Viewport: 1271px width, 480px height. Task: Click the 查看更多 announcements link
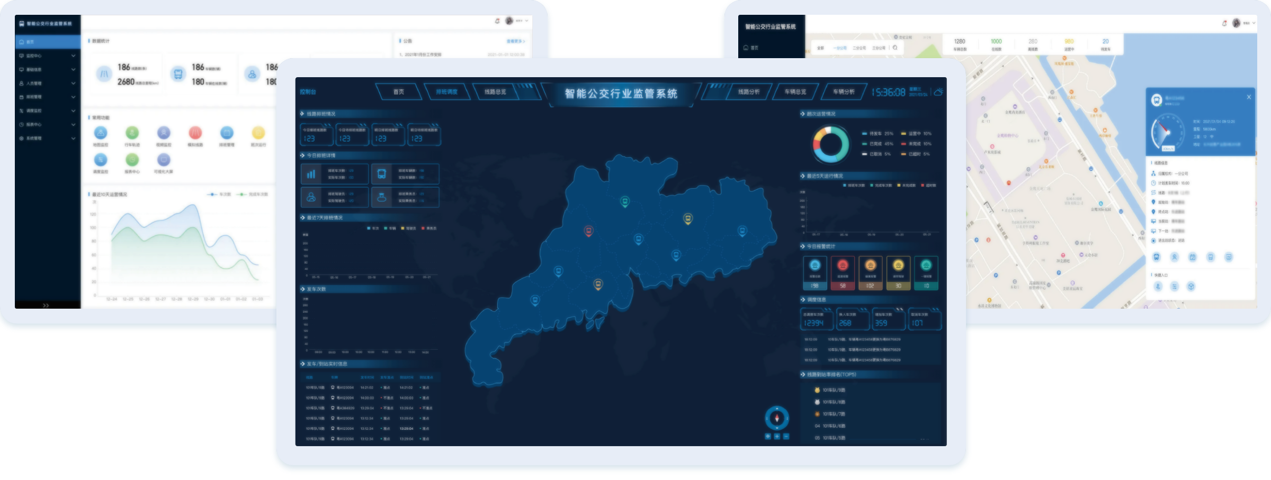(x=515, y=41)
